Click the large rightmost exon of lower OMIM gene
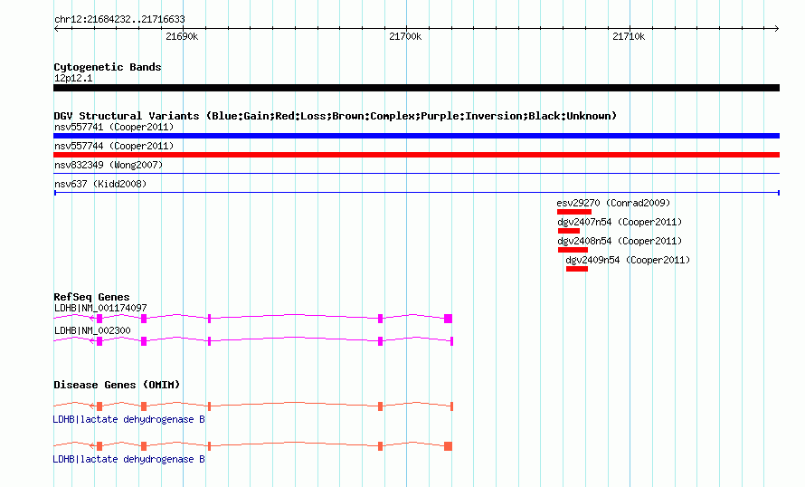This screenshot has height=487, width=805. coord(449,446)
